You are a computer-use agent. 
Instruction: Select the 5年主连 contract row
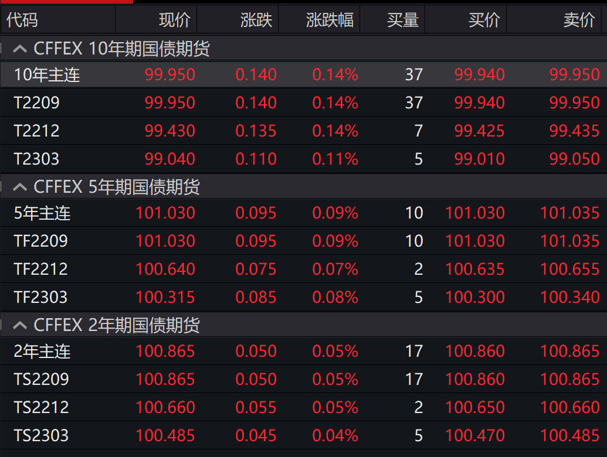tap(42, 213)
